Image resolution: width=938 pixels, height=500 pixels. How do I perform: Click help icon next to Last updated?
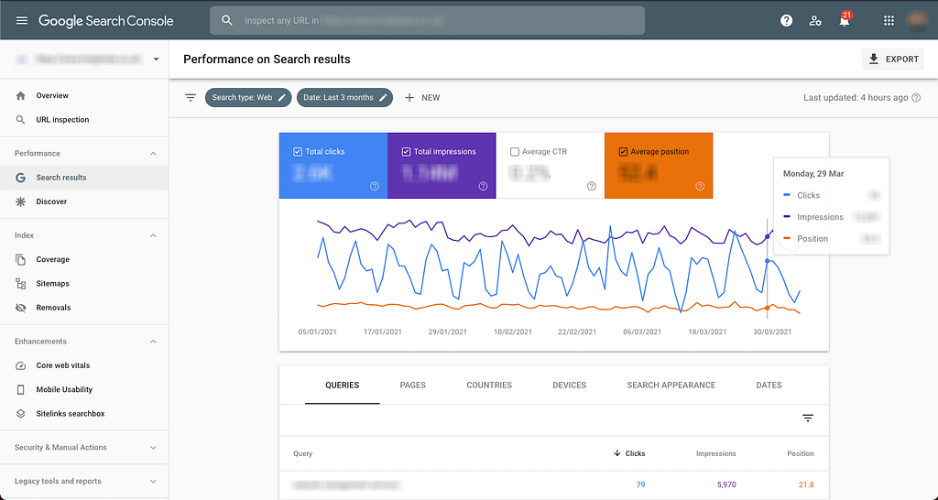(x=916, y=97)
